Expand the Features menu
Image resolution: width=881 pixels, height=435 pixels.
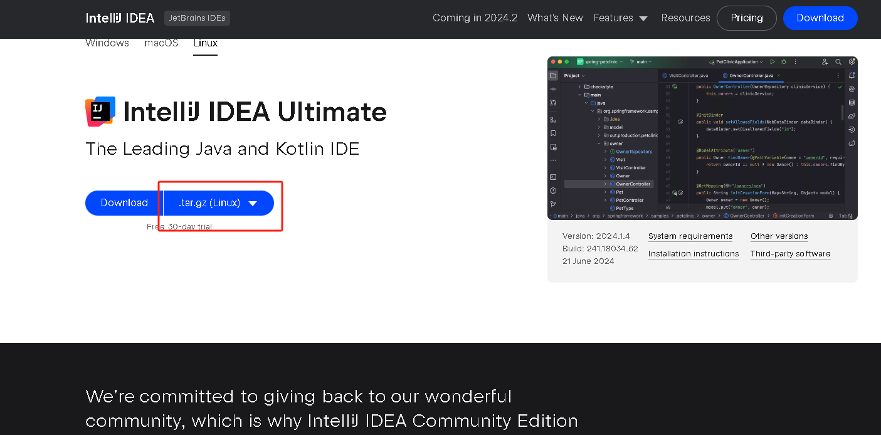621,18
